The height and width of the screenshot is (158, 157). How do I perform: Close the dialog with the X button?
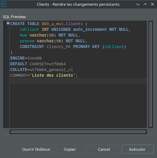coord(152,4)
